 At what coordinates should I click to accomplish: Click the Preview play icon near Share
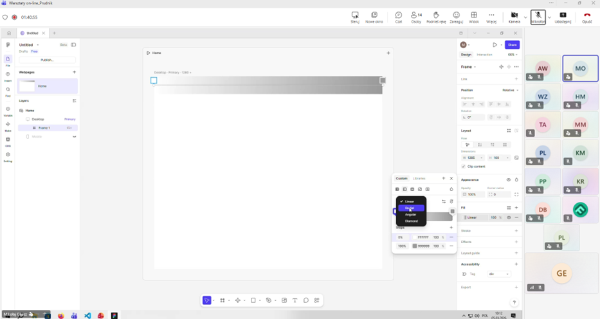point(495,45)
